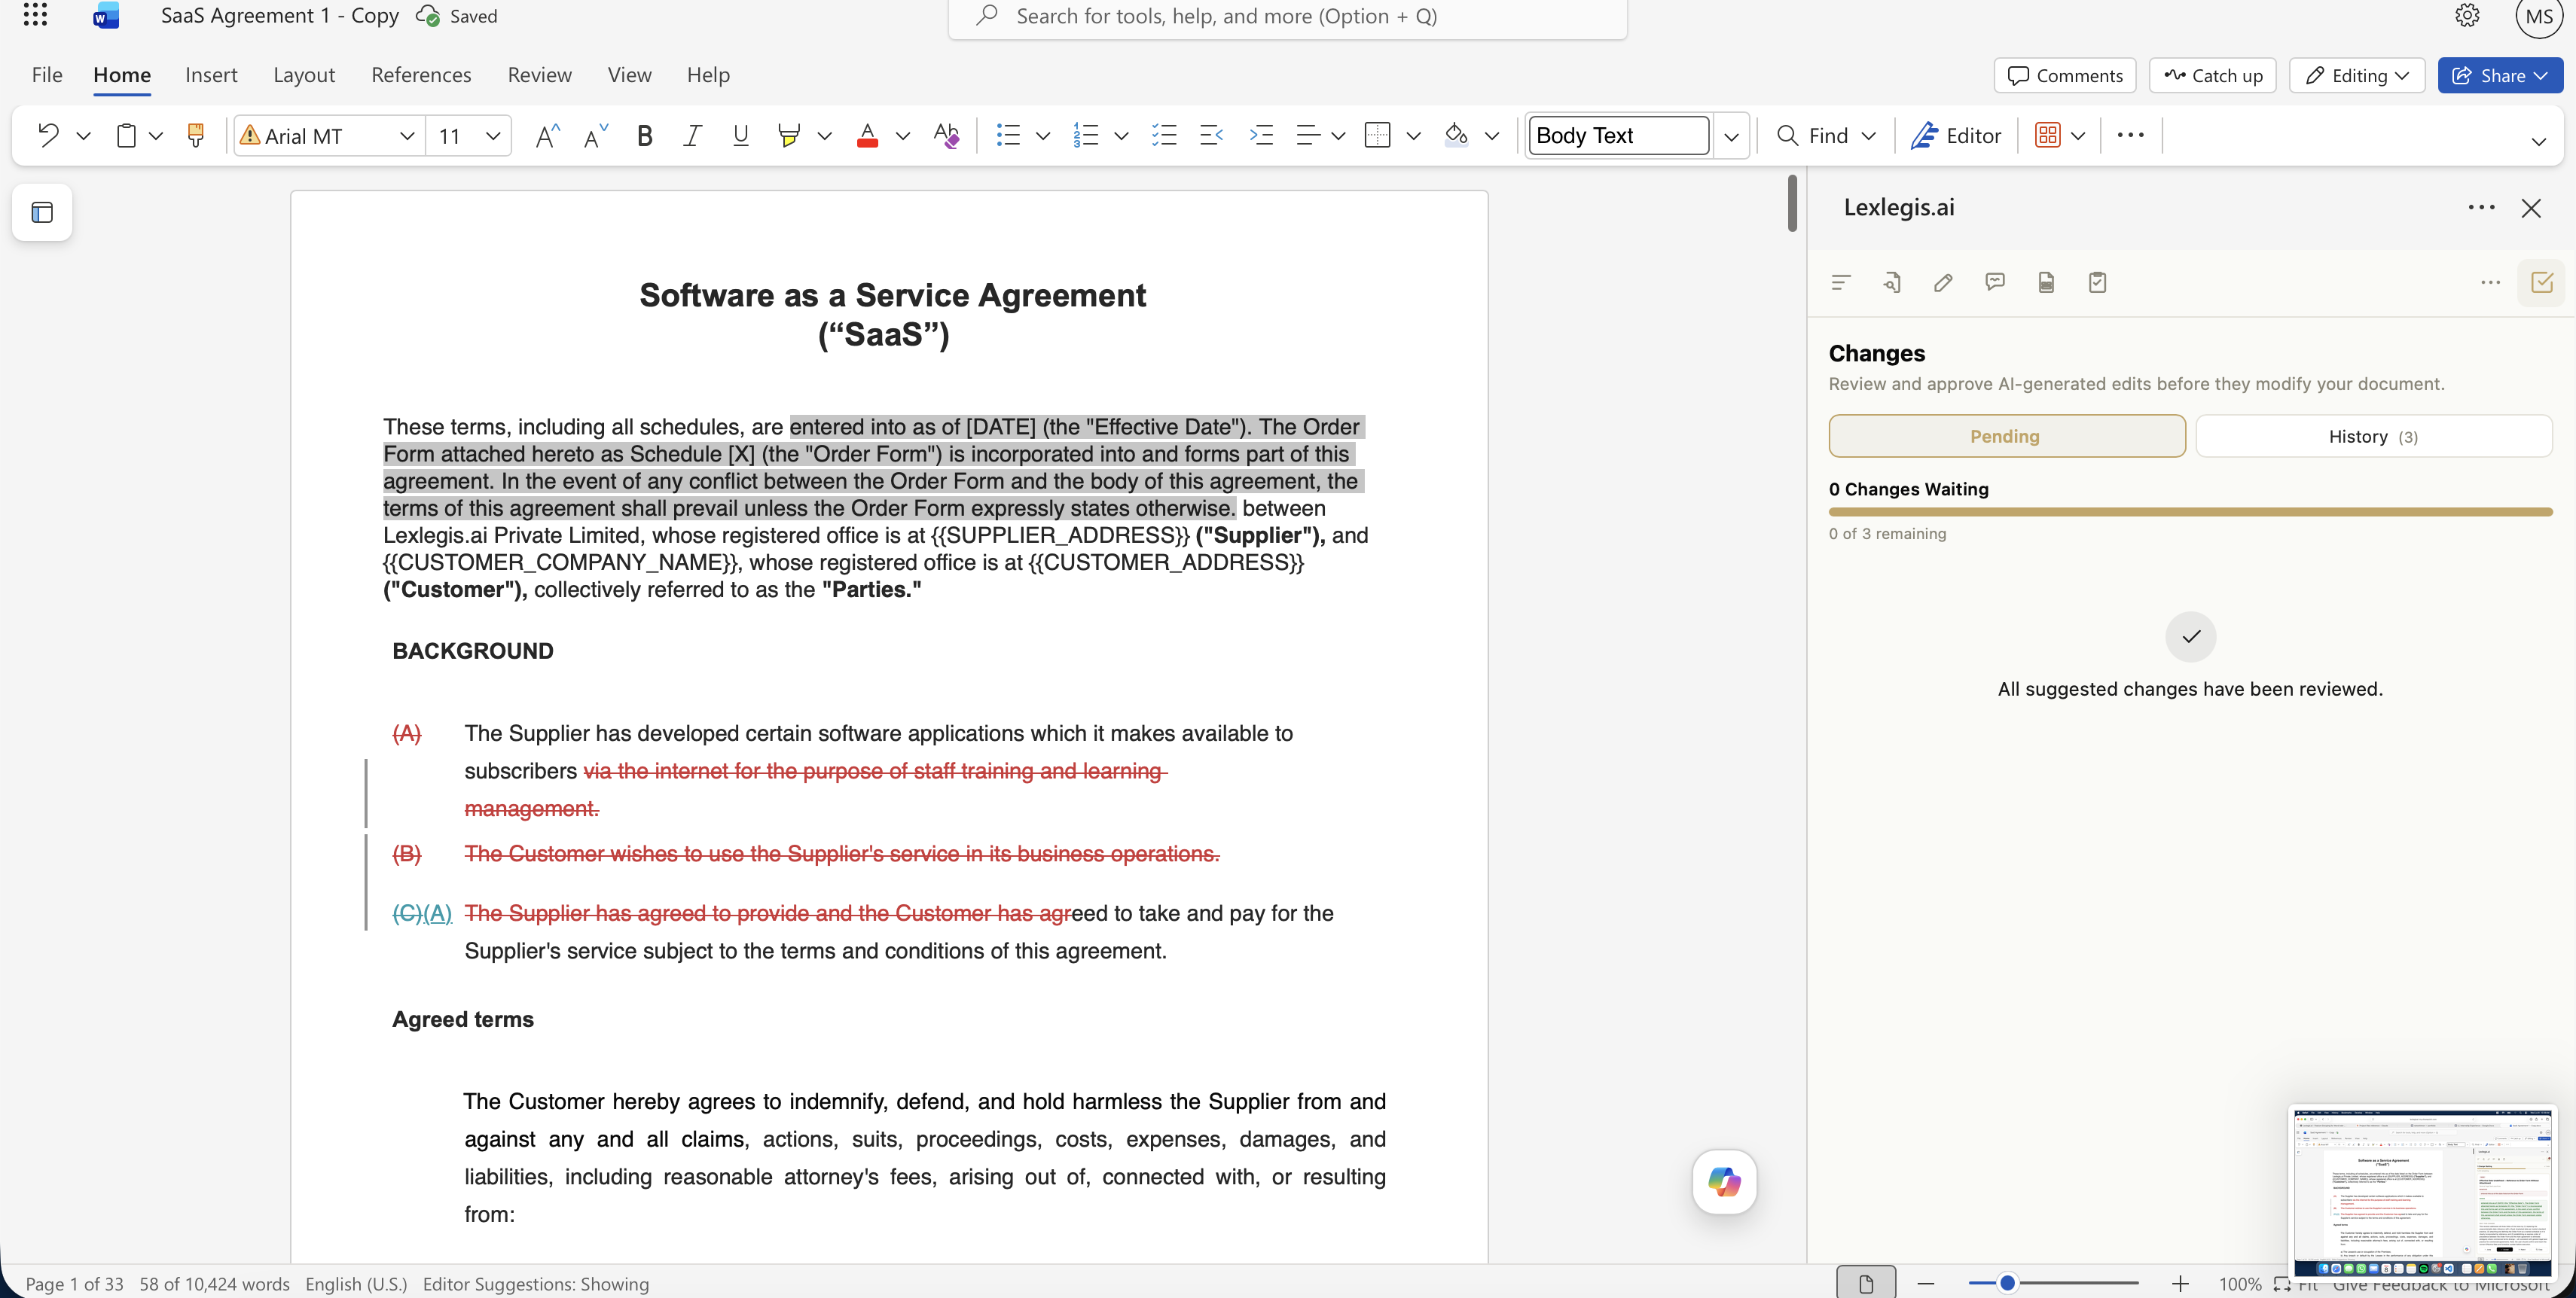Open the settings gear icon
2576x1298 pixels.
pos(2467,15)
